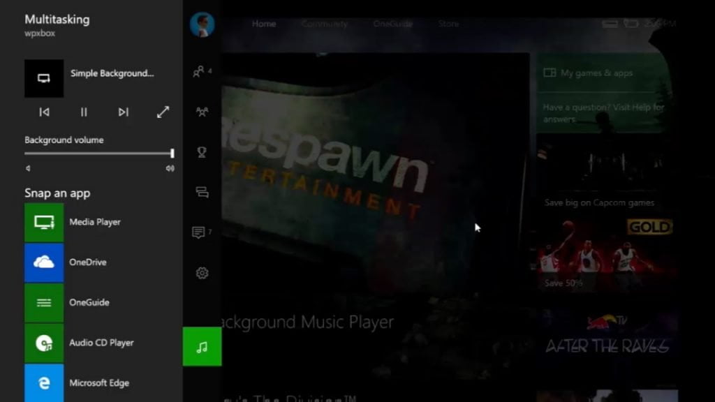Select the OneDrive label
715x402 pixels.
[88, 262]
